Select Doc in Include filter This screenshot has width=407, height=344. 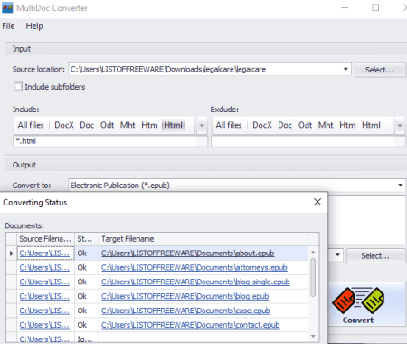pos(87,125)
